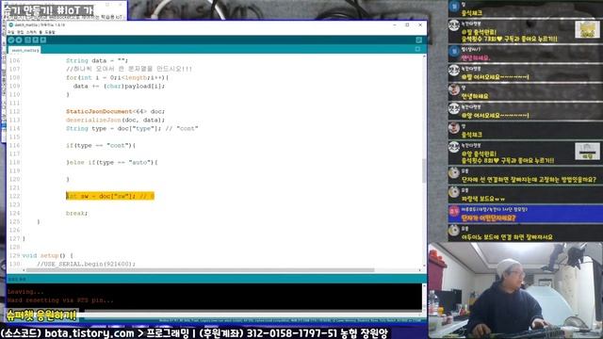The image size is (603, 339).
Task: Open the Serial Monitor icon
Action: pyautogui.click(x=418, y=40)
